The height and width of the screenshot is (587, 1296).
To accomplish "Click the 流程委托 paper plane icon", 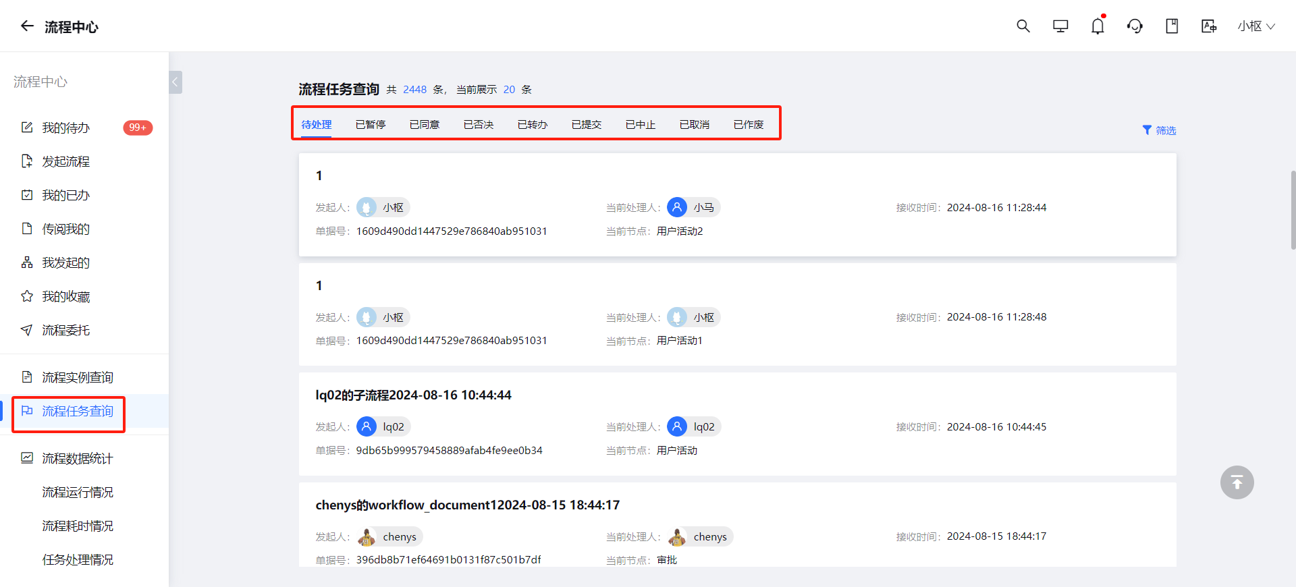I will pyautogui.click(x=27, y=329).
